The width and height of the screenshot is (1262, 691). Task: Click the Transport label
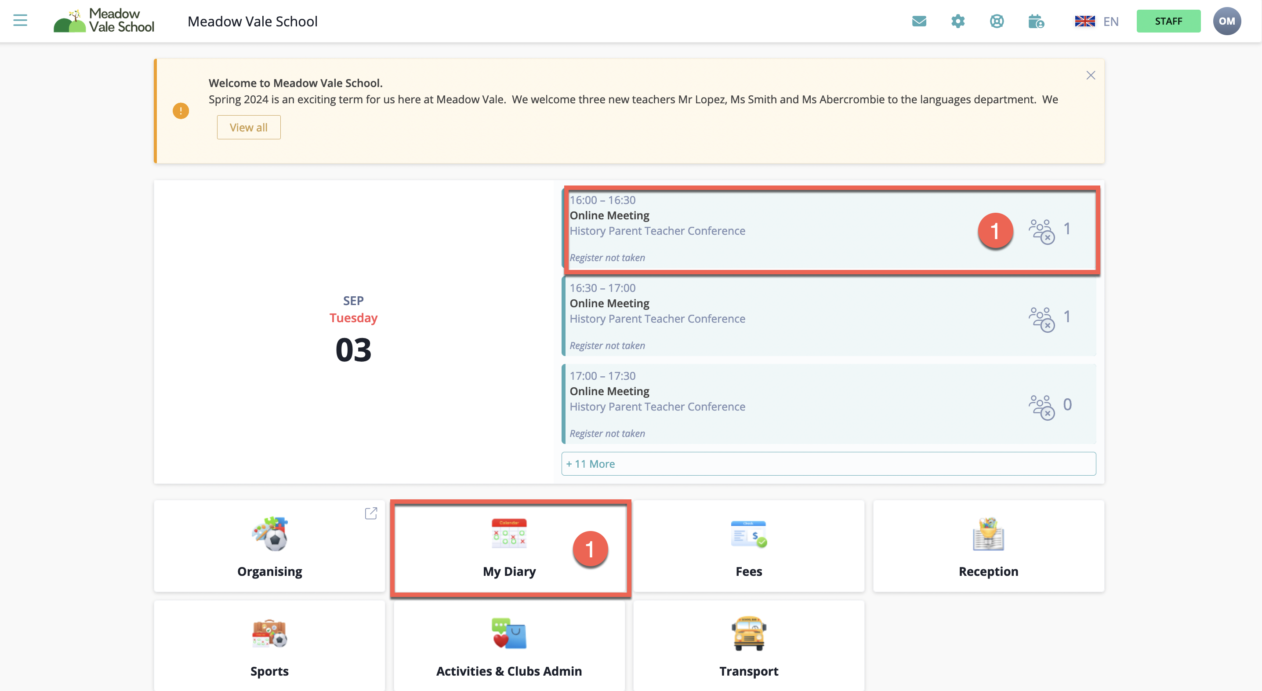coord(749,671)
